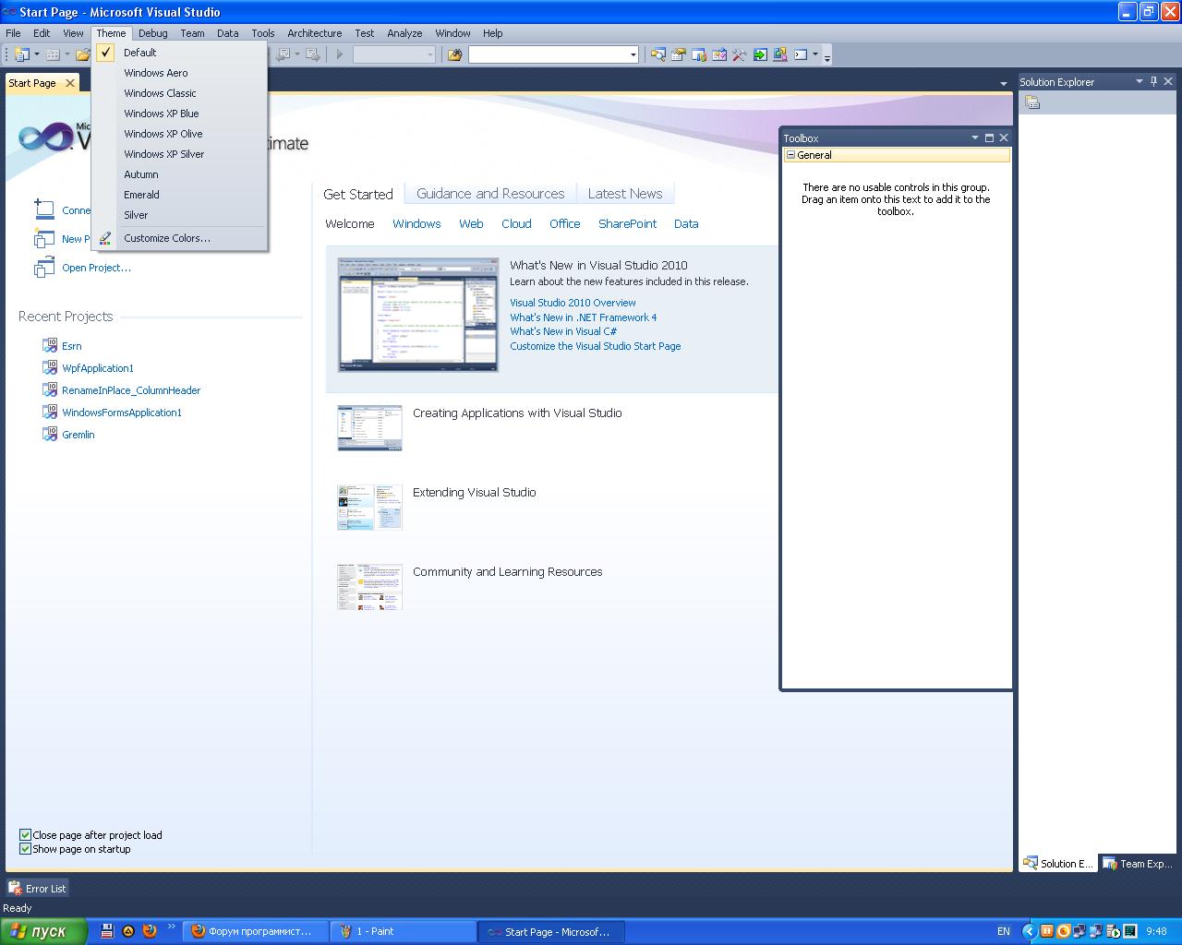Screen dimensions: 1182x945
Task: Switch to the Firefox forum taskbar window
Action: (x=255, y=932)
